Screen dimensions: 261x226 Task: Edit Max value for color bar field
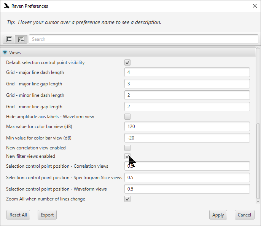187,127
